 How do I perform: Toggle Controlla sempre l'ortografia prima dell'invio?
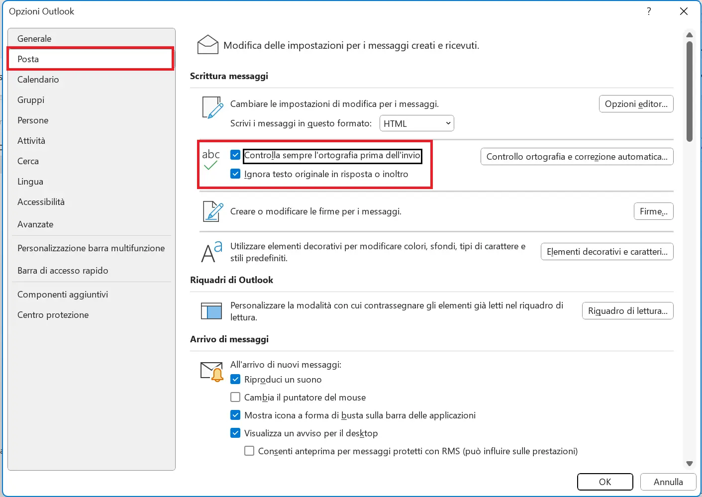[235, 155]
